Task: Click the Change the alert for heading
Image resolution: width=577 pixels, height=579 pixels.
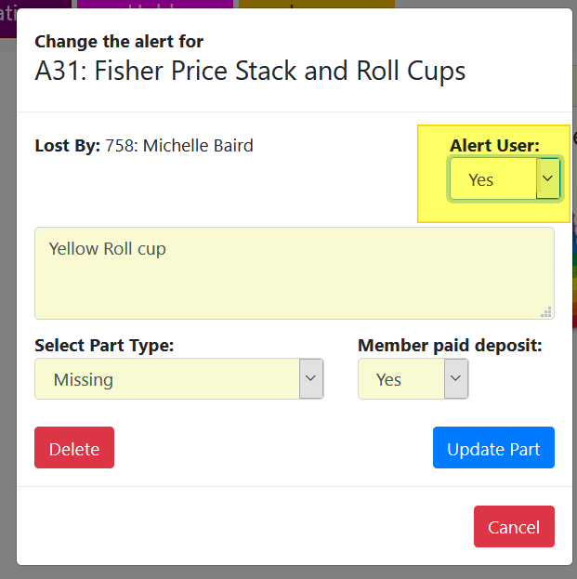Action: click(x=119, y=41)
